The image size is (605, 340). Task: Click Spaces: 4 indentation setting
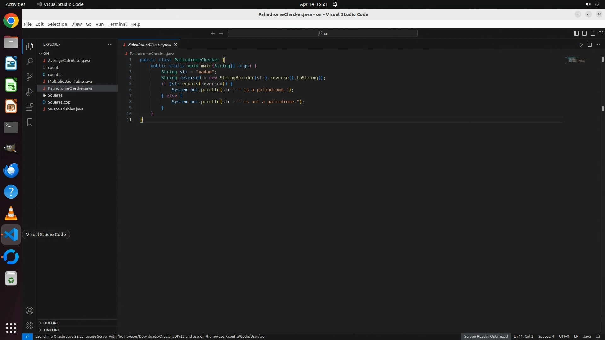coord(546,336)
